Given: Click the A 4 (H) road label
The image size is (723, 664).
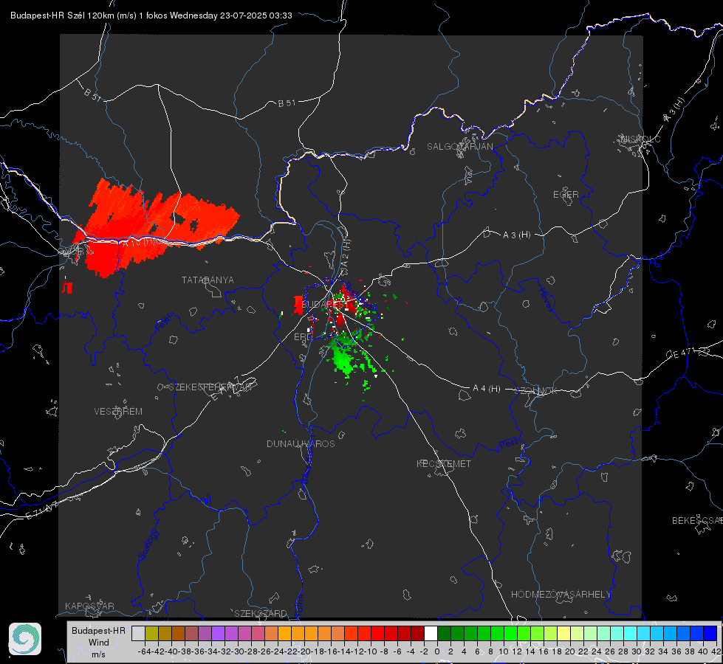Looking at the screenshot, I should pyautogui.click(x=487, y=389).
